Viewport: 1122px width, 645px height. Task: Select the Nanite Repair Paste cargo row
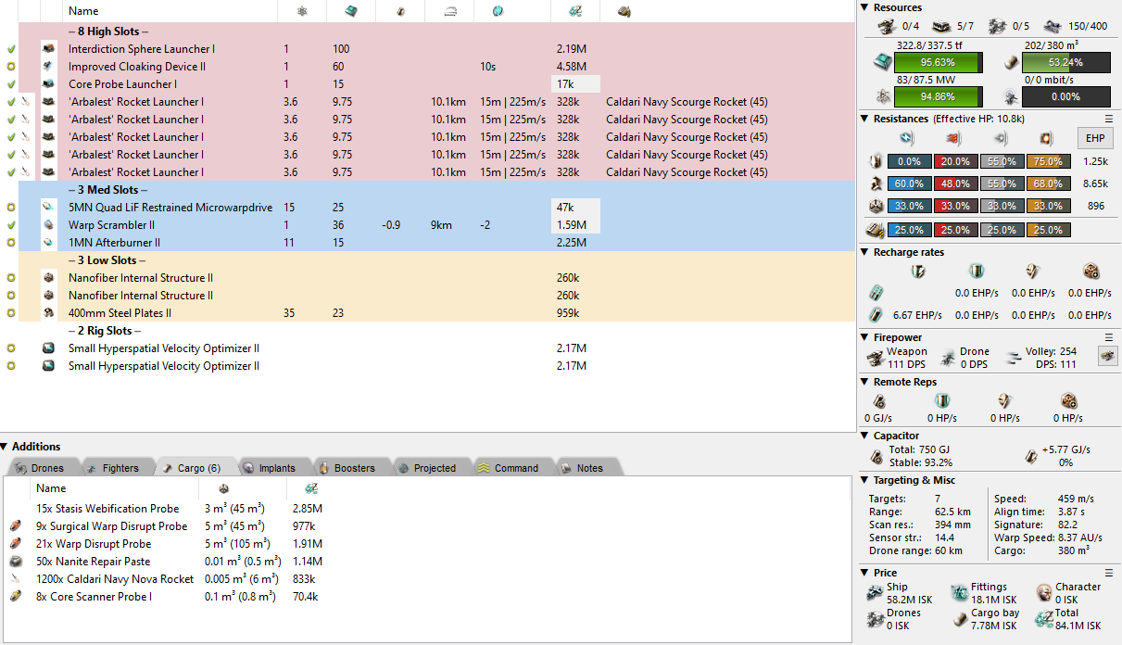(93, 562)
